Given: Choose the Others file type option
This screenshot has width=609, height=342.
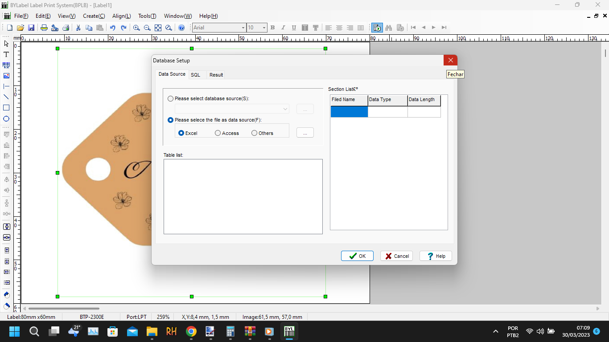Looking at the screenshot, I should pos(255,133).
